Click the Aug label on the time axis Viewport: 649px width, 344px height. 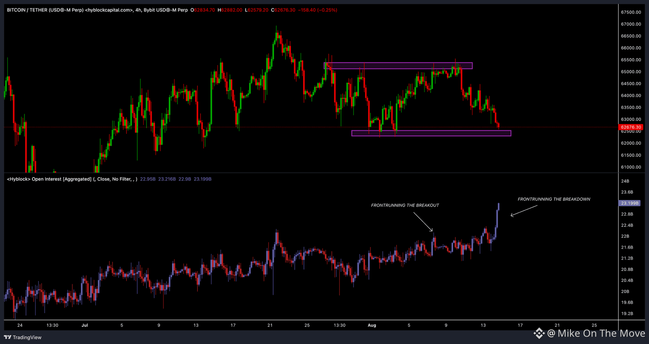pos(372,325)
